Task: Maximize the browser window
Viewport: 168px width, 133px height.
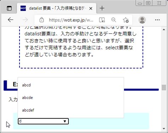Action: coord(148,3)
